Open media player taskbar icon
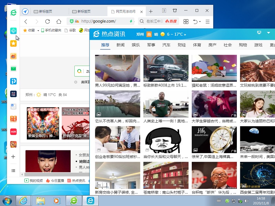 (57, 201)
